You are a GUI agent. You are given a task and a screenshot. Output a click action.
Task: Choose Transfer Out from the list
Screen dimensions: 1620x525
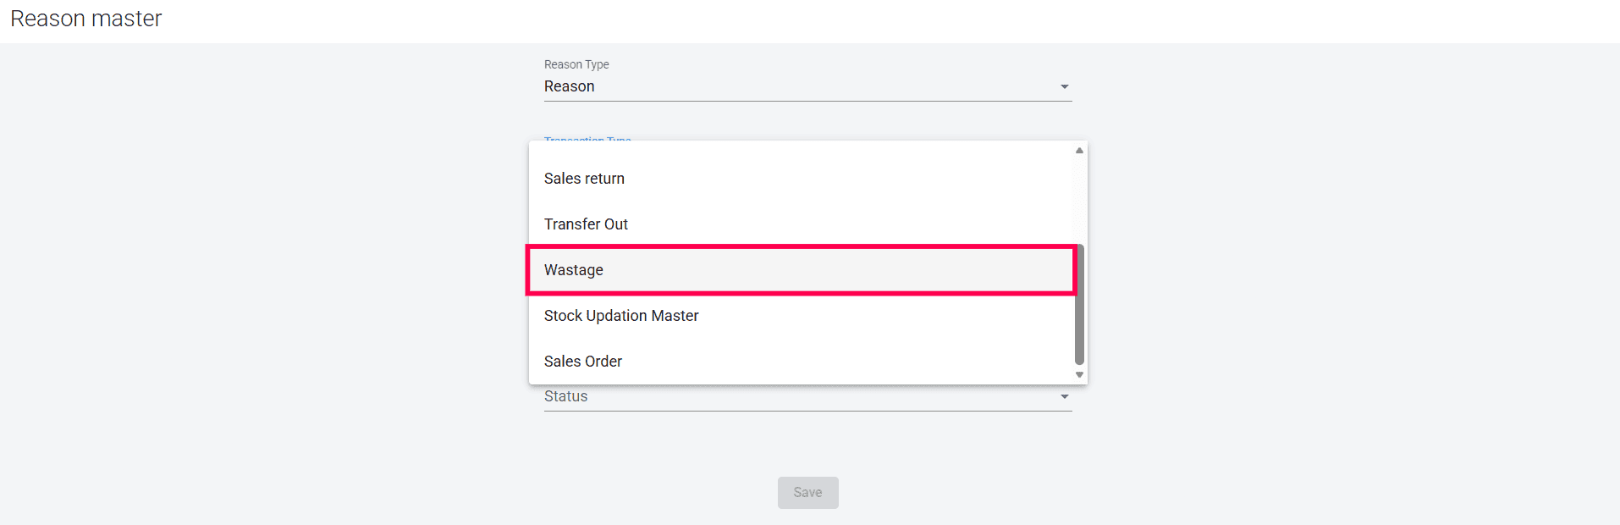(x=586, y=224)
